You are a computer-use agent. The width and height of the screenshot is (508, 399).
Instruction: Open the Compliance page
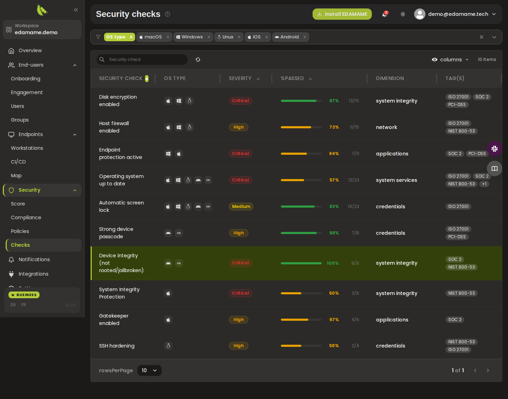(x=26, y=217)
